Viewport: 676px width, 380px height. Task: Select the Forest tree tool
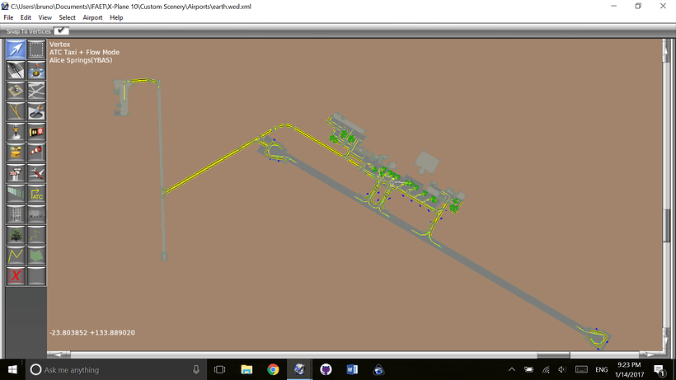[16, 235]
